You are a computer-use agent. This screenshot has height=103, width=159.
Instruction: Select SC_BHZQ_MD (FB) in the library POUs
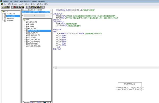click(39, 31)
